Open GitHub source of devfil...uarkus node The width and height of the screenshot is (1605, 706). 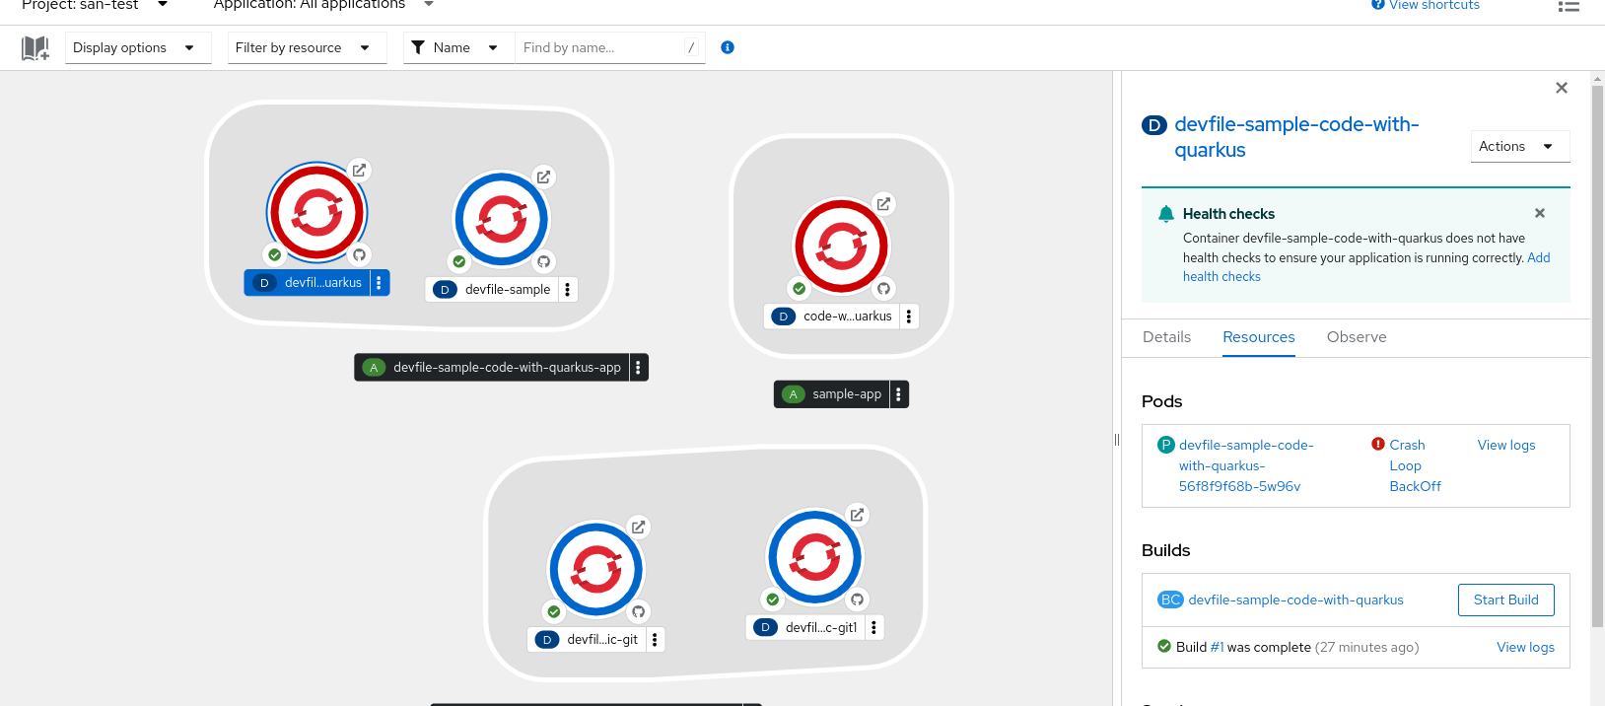[x=360, y=254]
